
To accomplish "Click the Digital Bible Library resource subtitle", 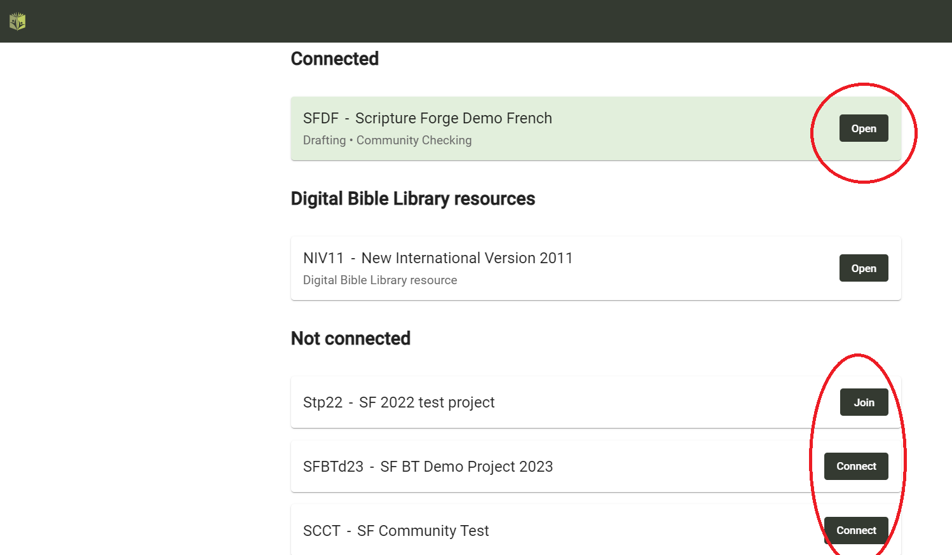I will 380,280.
